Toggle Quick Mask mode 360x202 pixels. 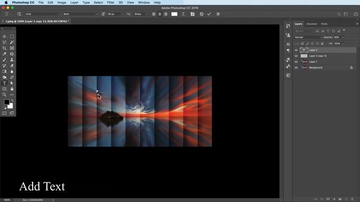point(4,113)
